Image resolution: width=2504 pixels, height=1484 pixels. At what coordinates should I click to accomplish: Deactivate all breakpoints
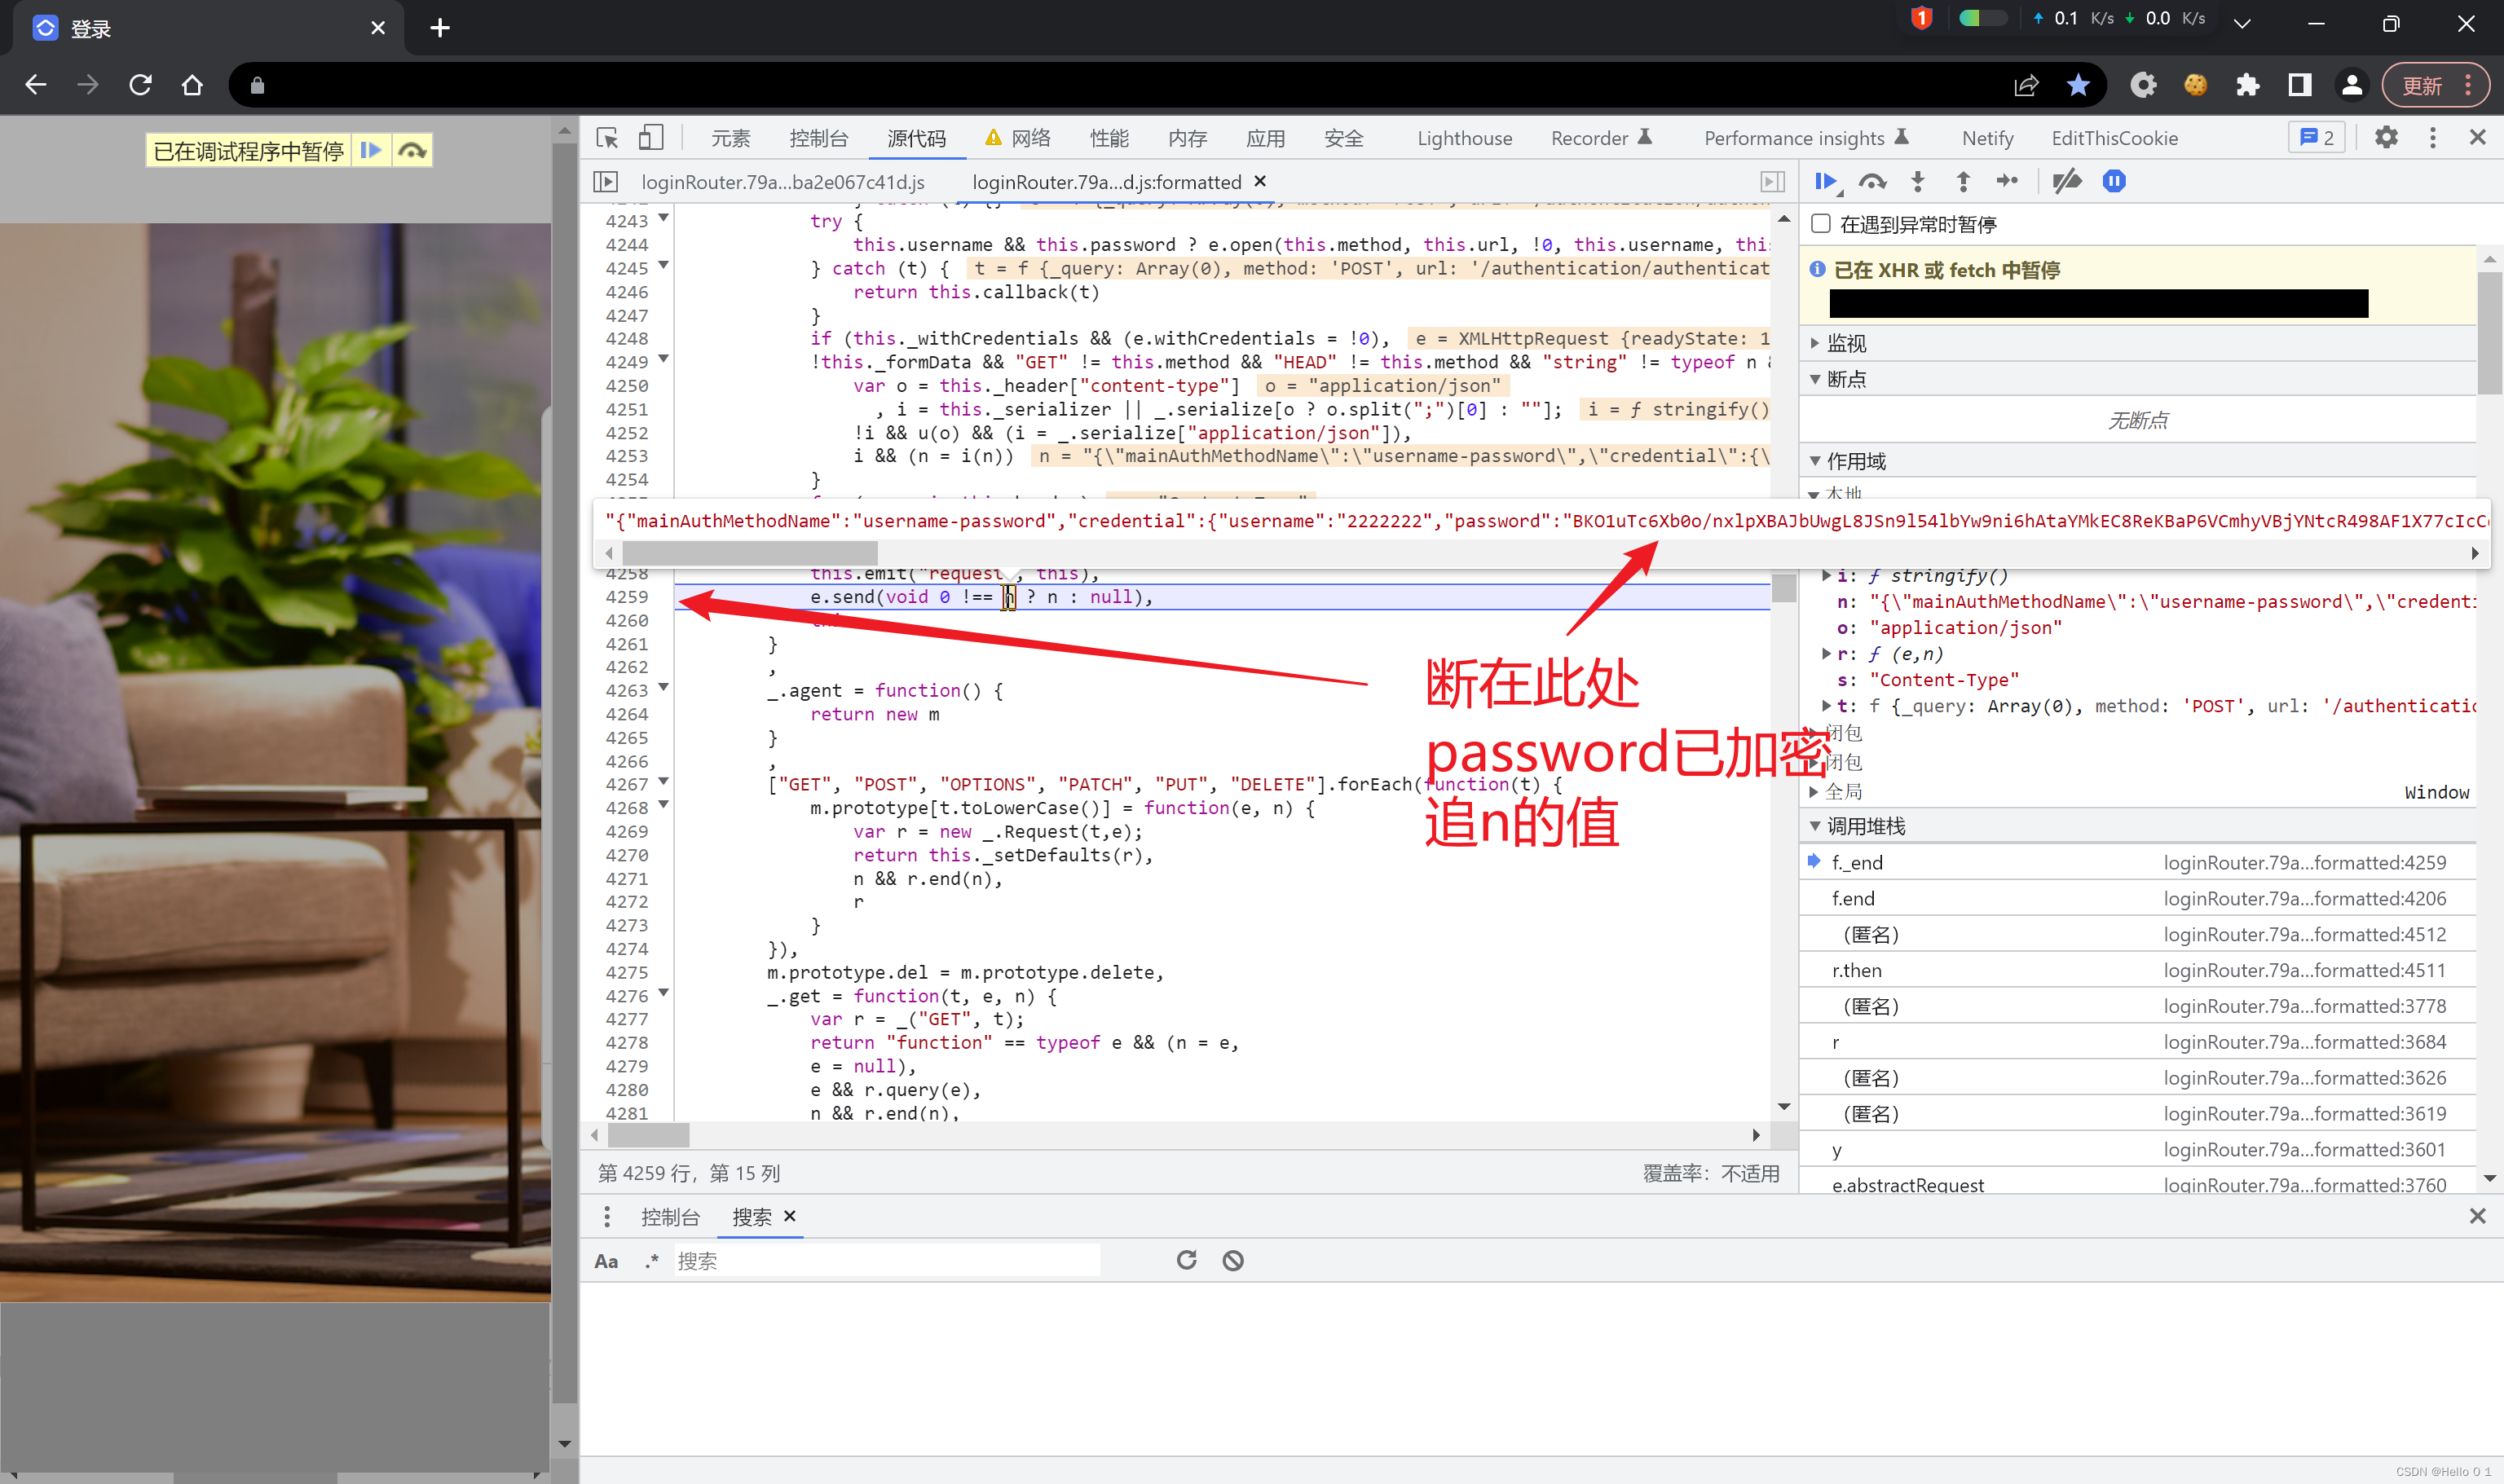2066,181
